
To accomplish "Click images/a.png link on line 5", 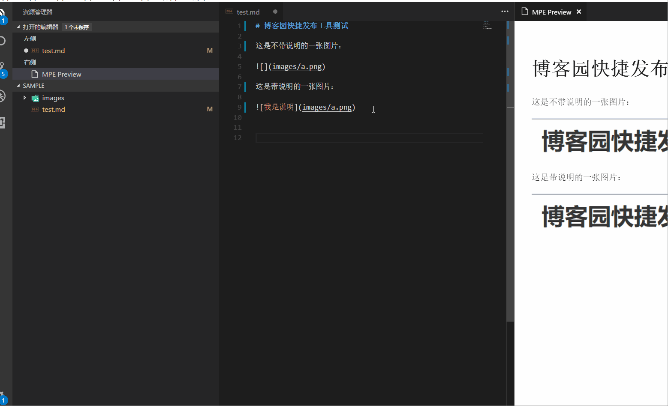I will coord(297,66).
